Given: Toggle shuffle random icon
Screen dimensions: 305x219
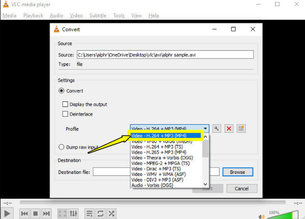Looking at the screenshot, I should 111,213.
